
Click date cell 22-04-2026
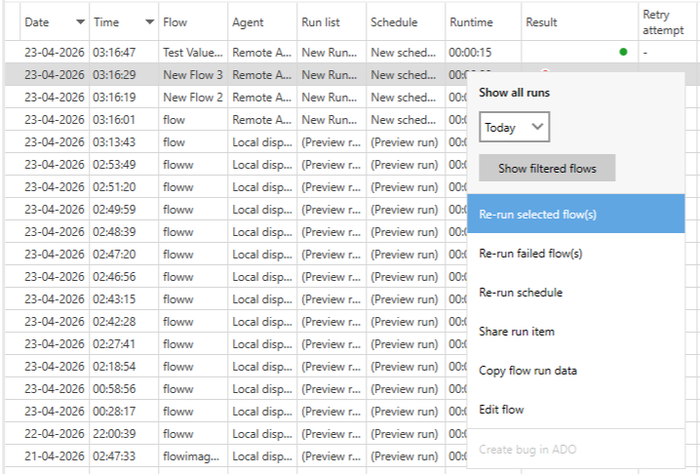pyautogui.click(x=55, y=433)
